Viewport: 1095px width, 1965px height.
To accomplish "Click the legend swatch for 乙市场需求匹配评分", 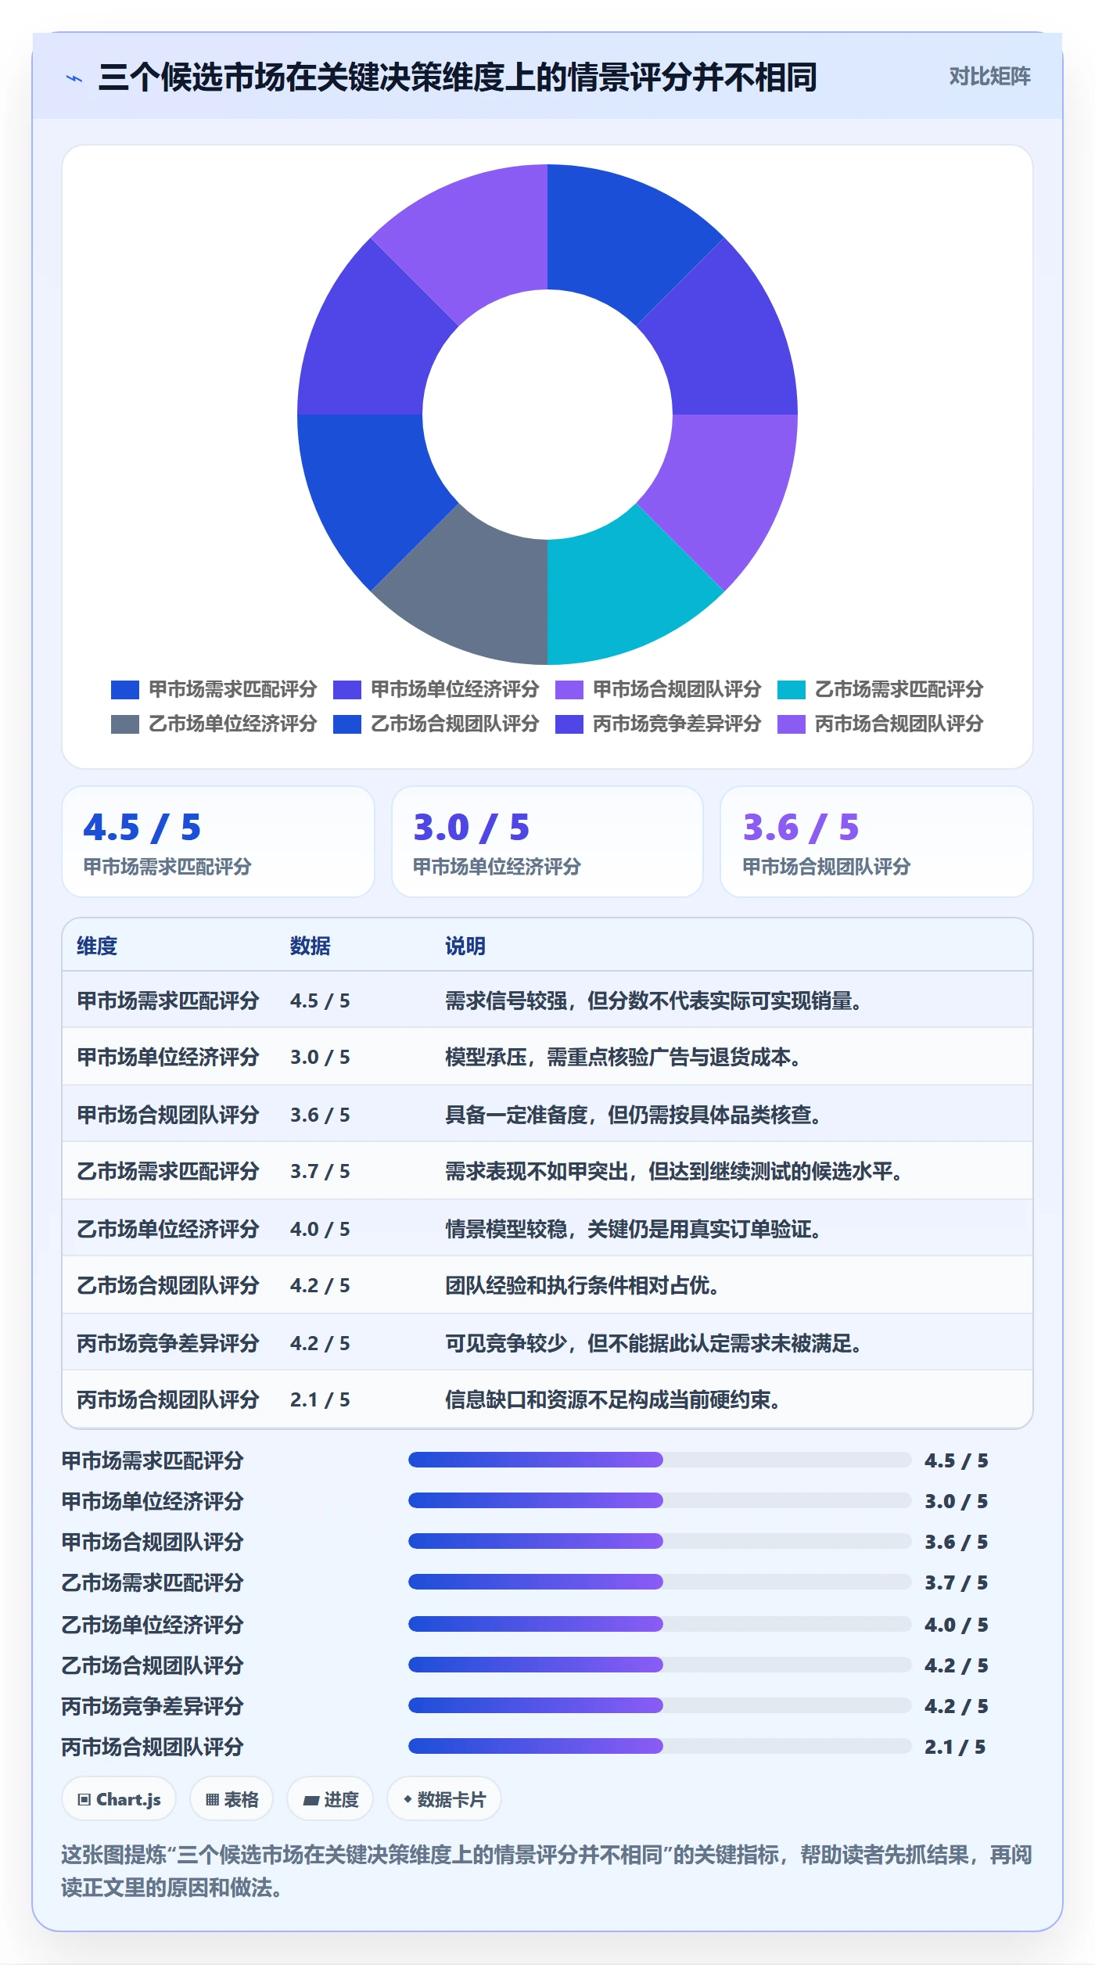I will pos(792,689).
